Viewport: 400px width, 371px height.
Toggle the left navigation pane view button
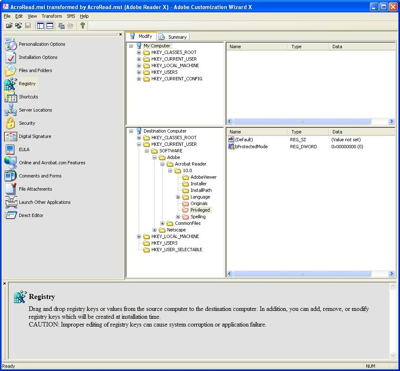[40, 26]
